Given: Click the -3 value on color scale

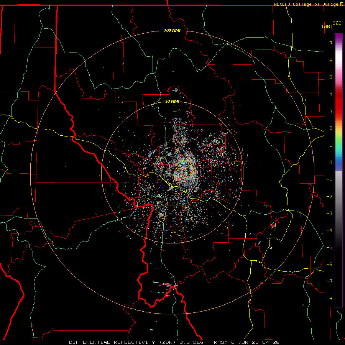Looking at the screenshot, I should pyautogui.click(x=329, y=214).
